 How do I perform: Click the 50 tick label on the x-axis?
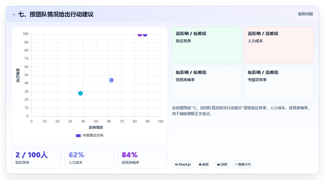(x=96, y=121)
